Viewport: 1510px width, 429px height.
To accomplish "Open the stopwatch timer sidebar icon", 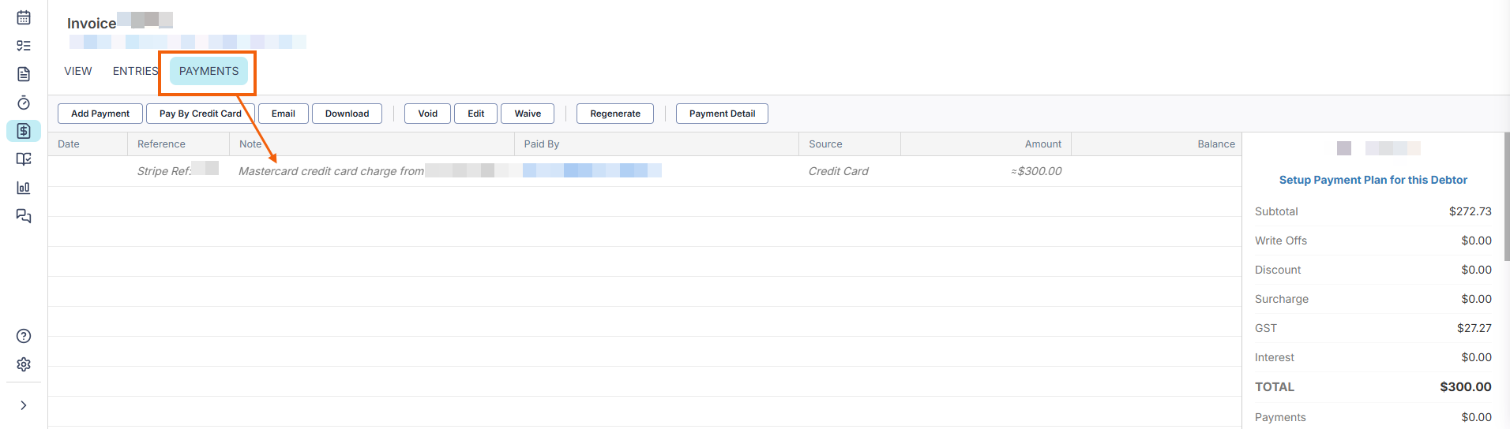I will [24, 103].
